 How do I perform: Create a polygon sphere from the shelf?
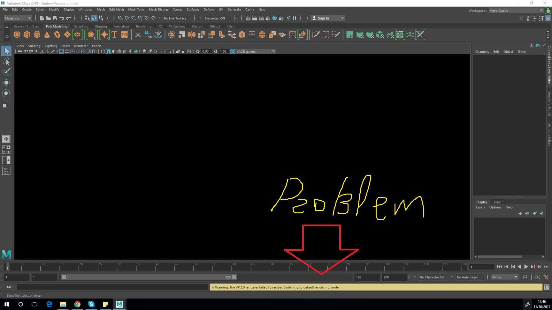(x=17, y=34)
